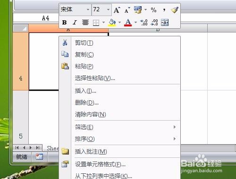Viewport: 236px width, 179px height.
Task: Apply yellow fill color bucket
Action: 112,23
